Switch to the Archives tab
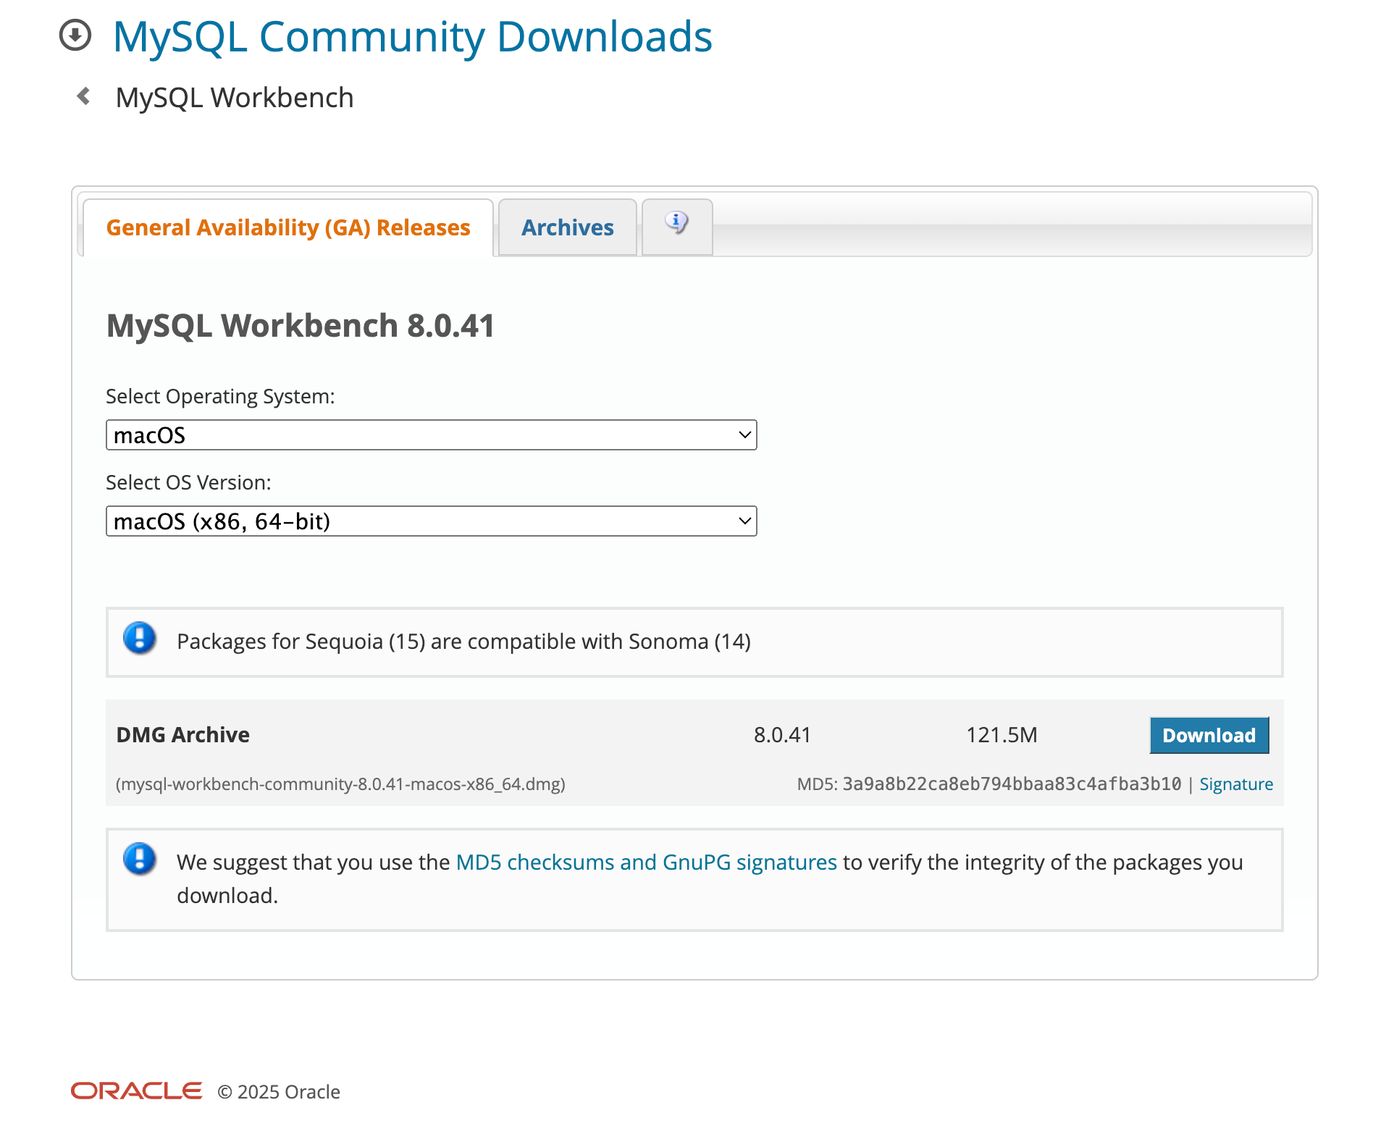The height and width of the screenshot is (1121, 1373). coord(567,227)
